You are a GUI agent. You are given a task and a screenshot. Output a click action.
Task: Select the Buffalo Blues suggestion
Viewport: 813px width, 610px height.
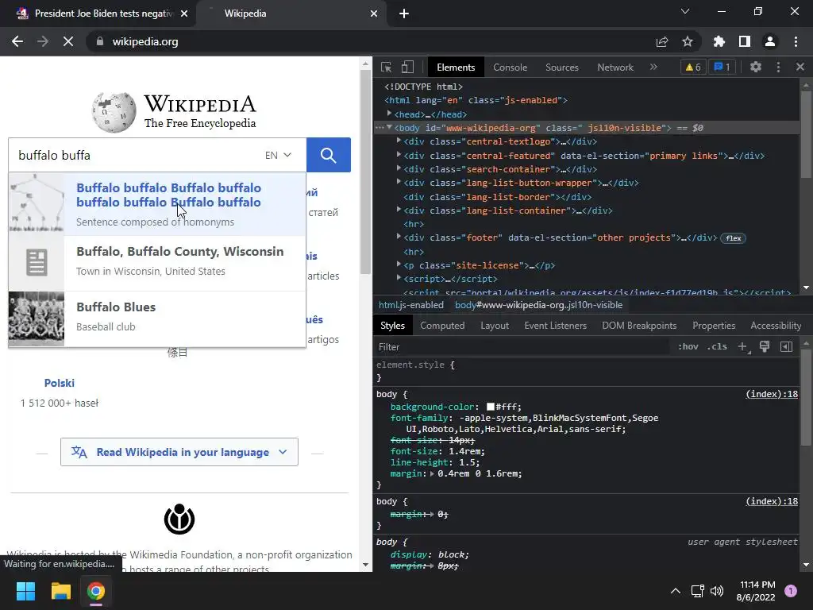[157, 319]
